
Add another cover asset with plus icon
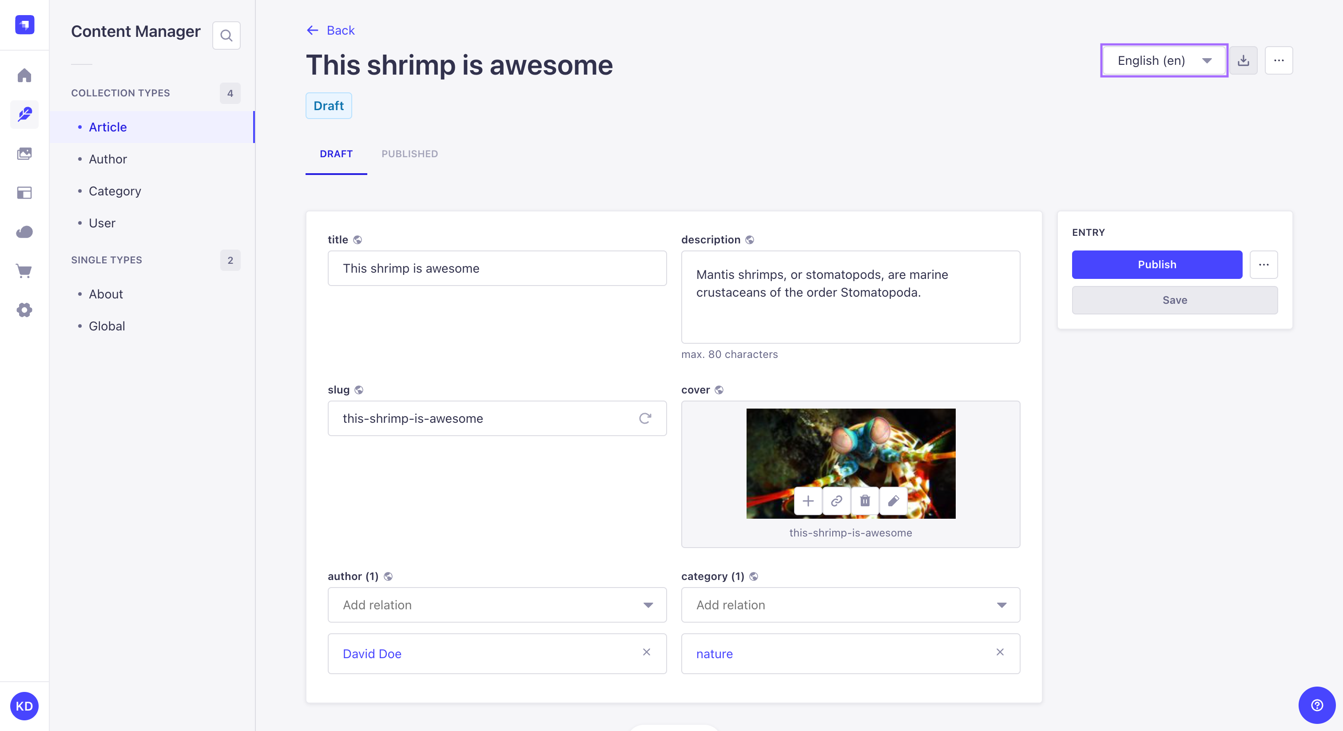[x=807, y=501]
